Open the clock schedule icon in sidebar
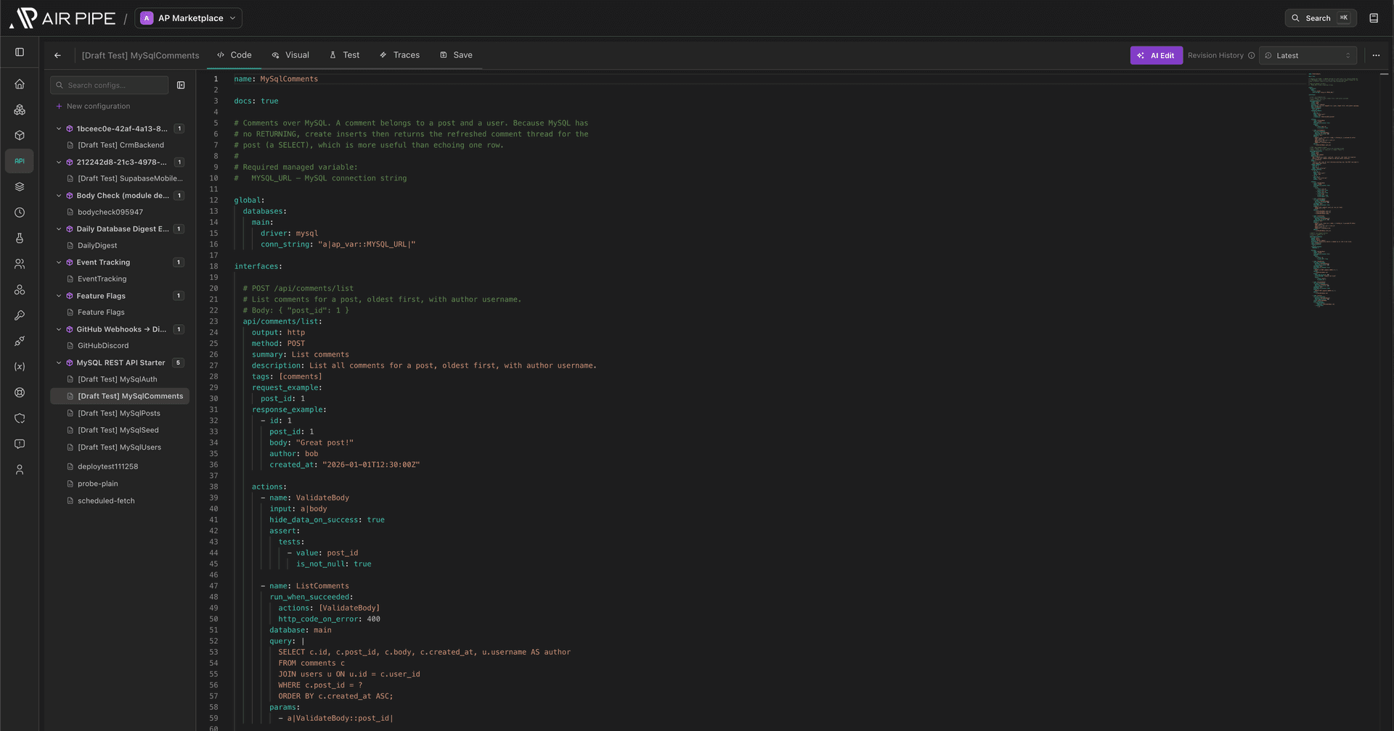The height and width of the screenshot is (731, 1394). pos(20,212)
